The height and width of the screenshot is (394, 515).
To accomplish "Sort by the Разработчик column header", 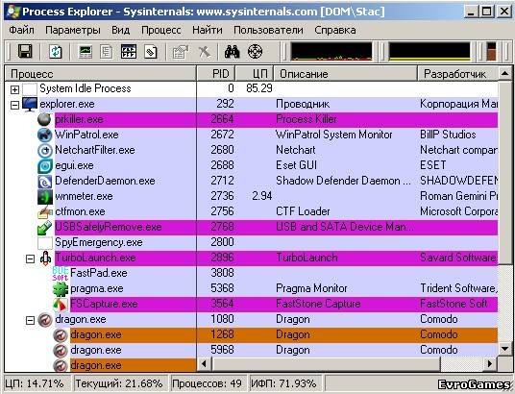I will (x=458, y=74).
